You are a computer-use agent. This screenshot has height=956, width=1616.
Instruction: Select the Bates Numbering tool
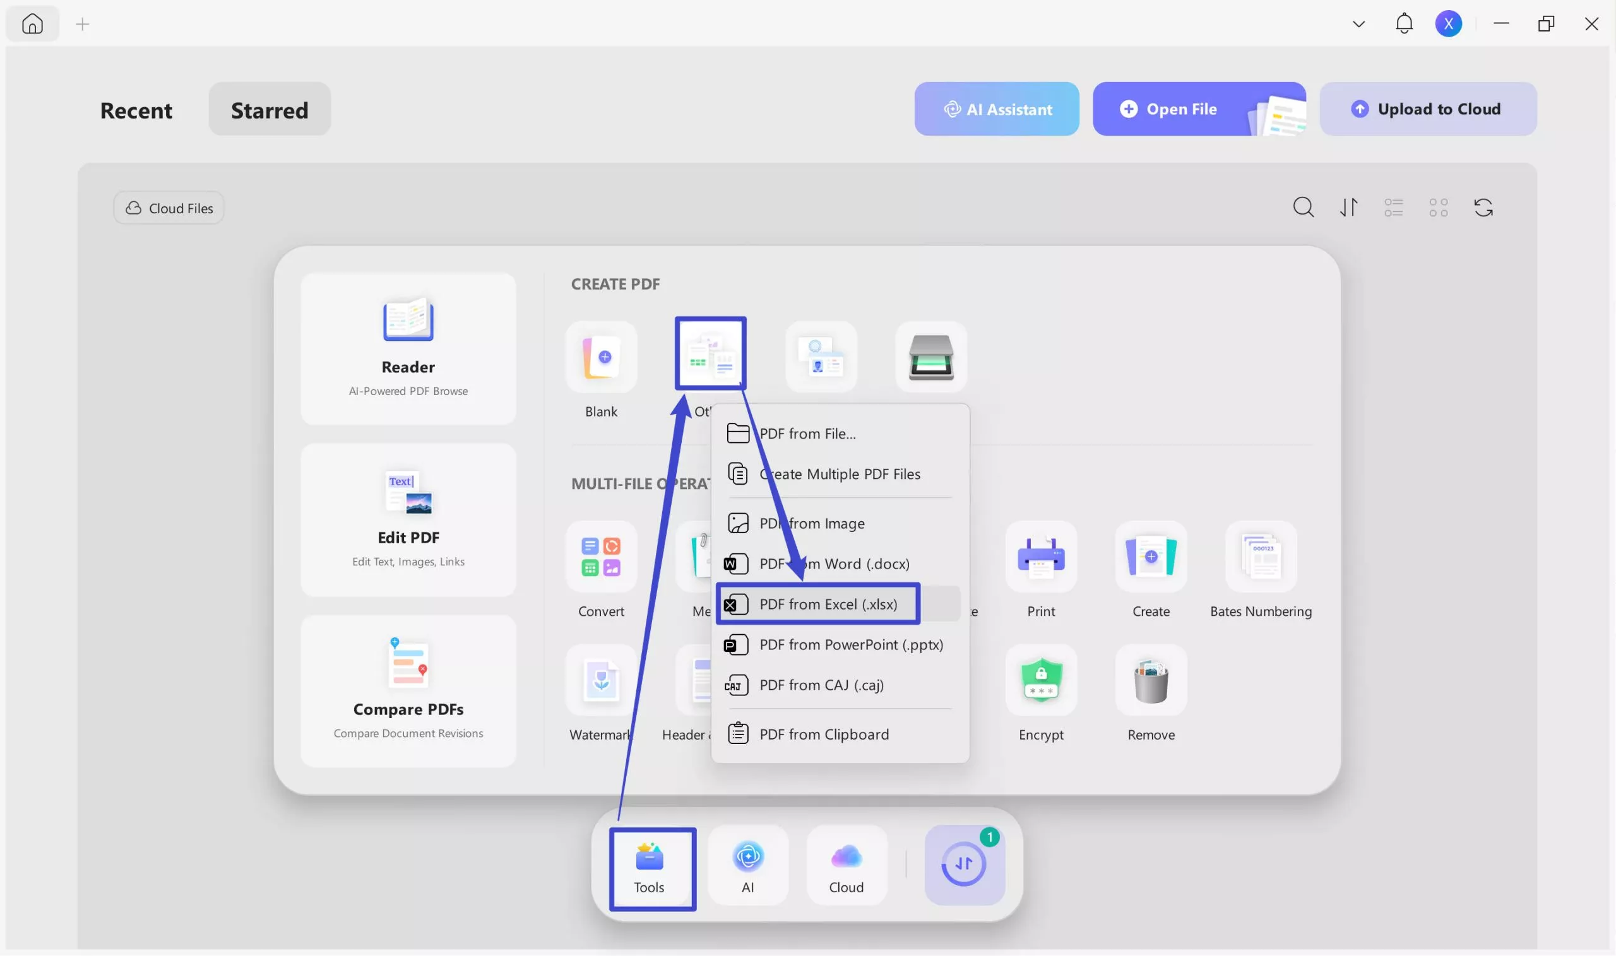click(x=1261, y=557)
